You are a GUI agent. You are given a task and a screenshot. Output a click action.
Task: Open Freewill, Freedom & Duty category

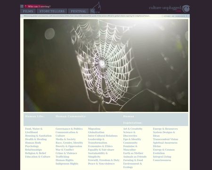click(x=104, y=160)
